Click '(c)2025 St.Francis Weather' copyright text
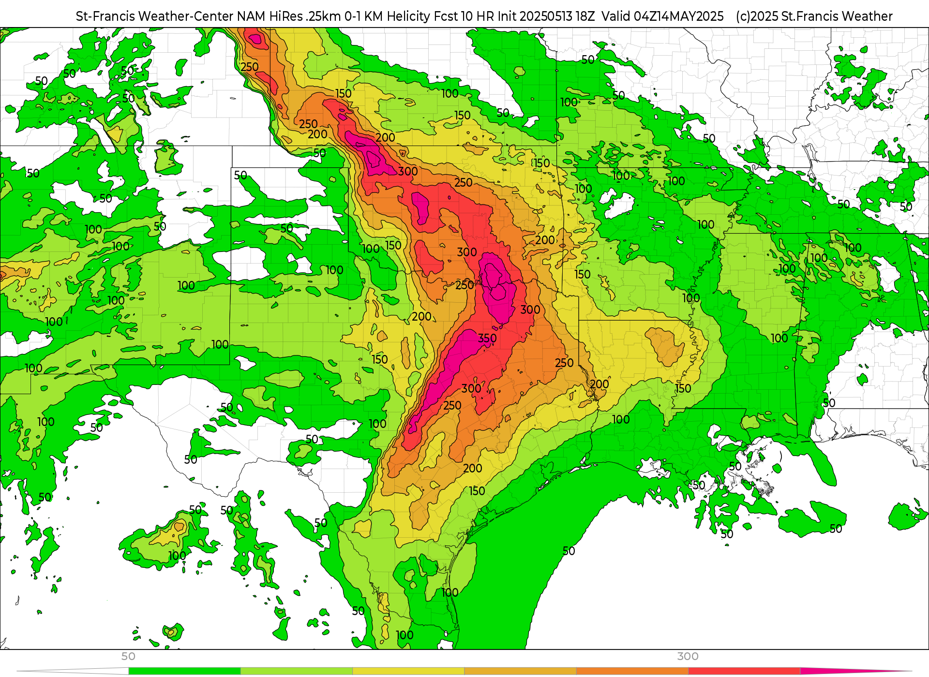Image resolution: width=929 pixels, height=677 pixels. [x=814, y=16]
